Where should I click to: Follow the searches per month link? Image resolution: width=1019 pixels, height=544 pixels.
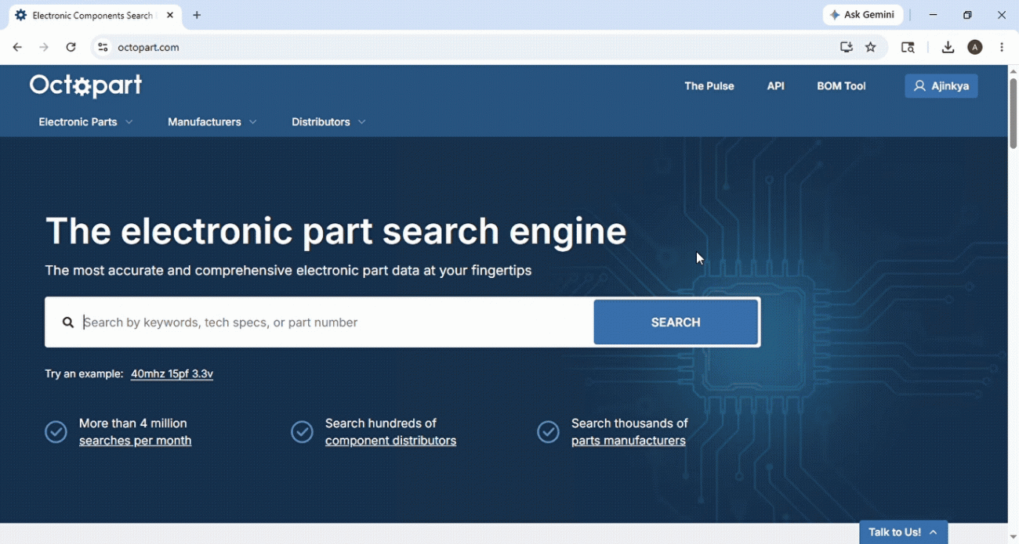pos(136,441)
